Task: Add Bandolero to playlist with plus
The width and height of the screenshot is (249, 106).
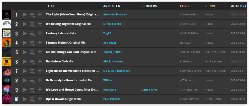Action: pyautogui.click(x=40, y=61)
